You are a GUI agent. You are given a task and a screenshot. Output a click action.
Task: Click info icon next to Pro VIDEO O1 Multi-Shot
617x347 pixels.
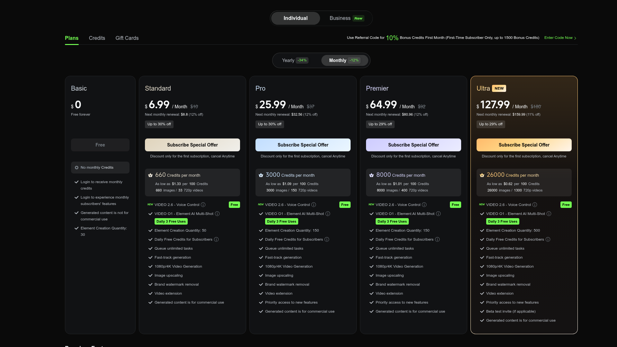tap(328, 214)
